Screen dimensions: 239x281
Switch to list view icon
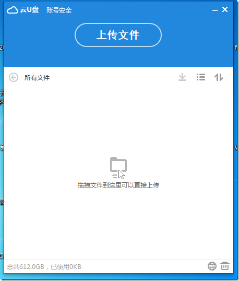coord(201,77)
